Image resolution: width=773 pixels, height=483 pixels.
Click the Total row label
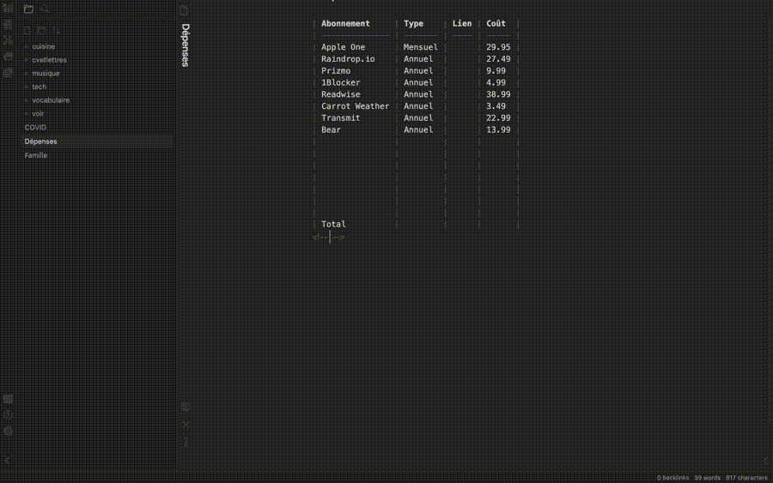point(333,225)
